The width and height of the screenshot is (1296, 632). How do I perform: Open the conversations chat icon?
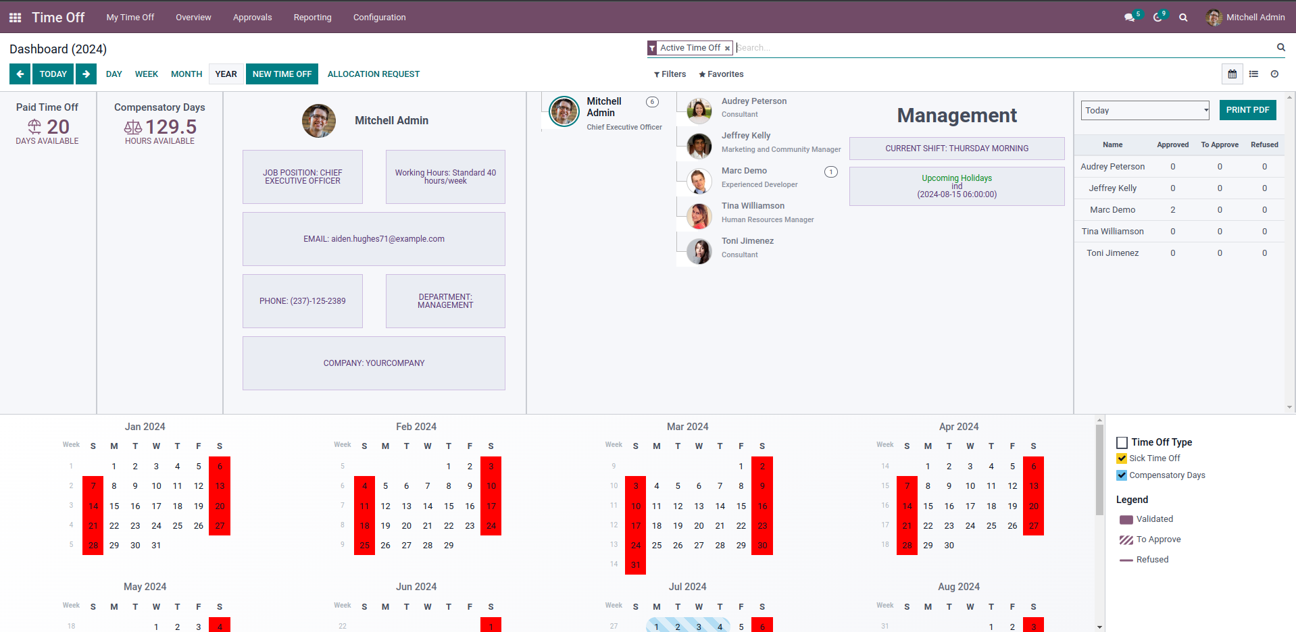coord(1129,18)
